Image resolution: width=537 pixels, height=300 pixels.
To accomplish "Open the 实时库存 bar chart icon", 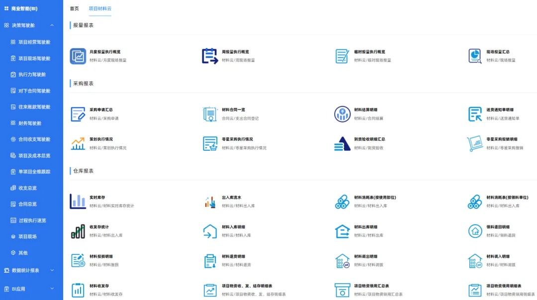I will click(77, 200).
